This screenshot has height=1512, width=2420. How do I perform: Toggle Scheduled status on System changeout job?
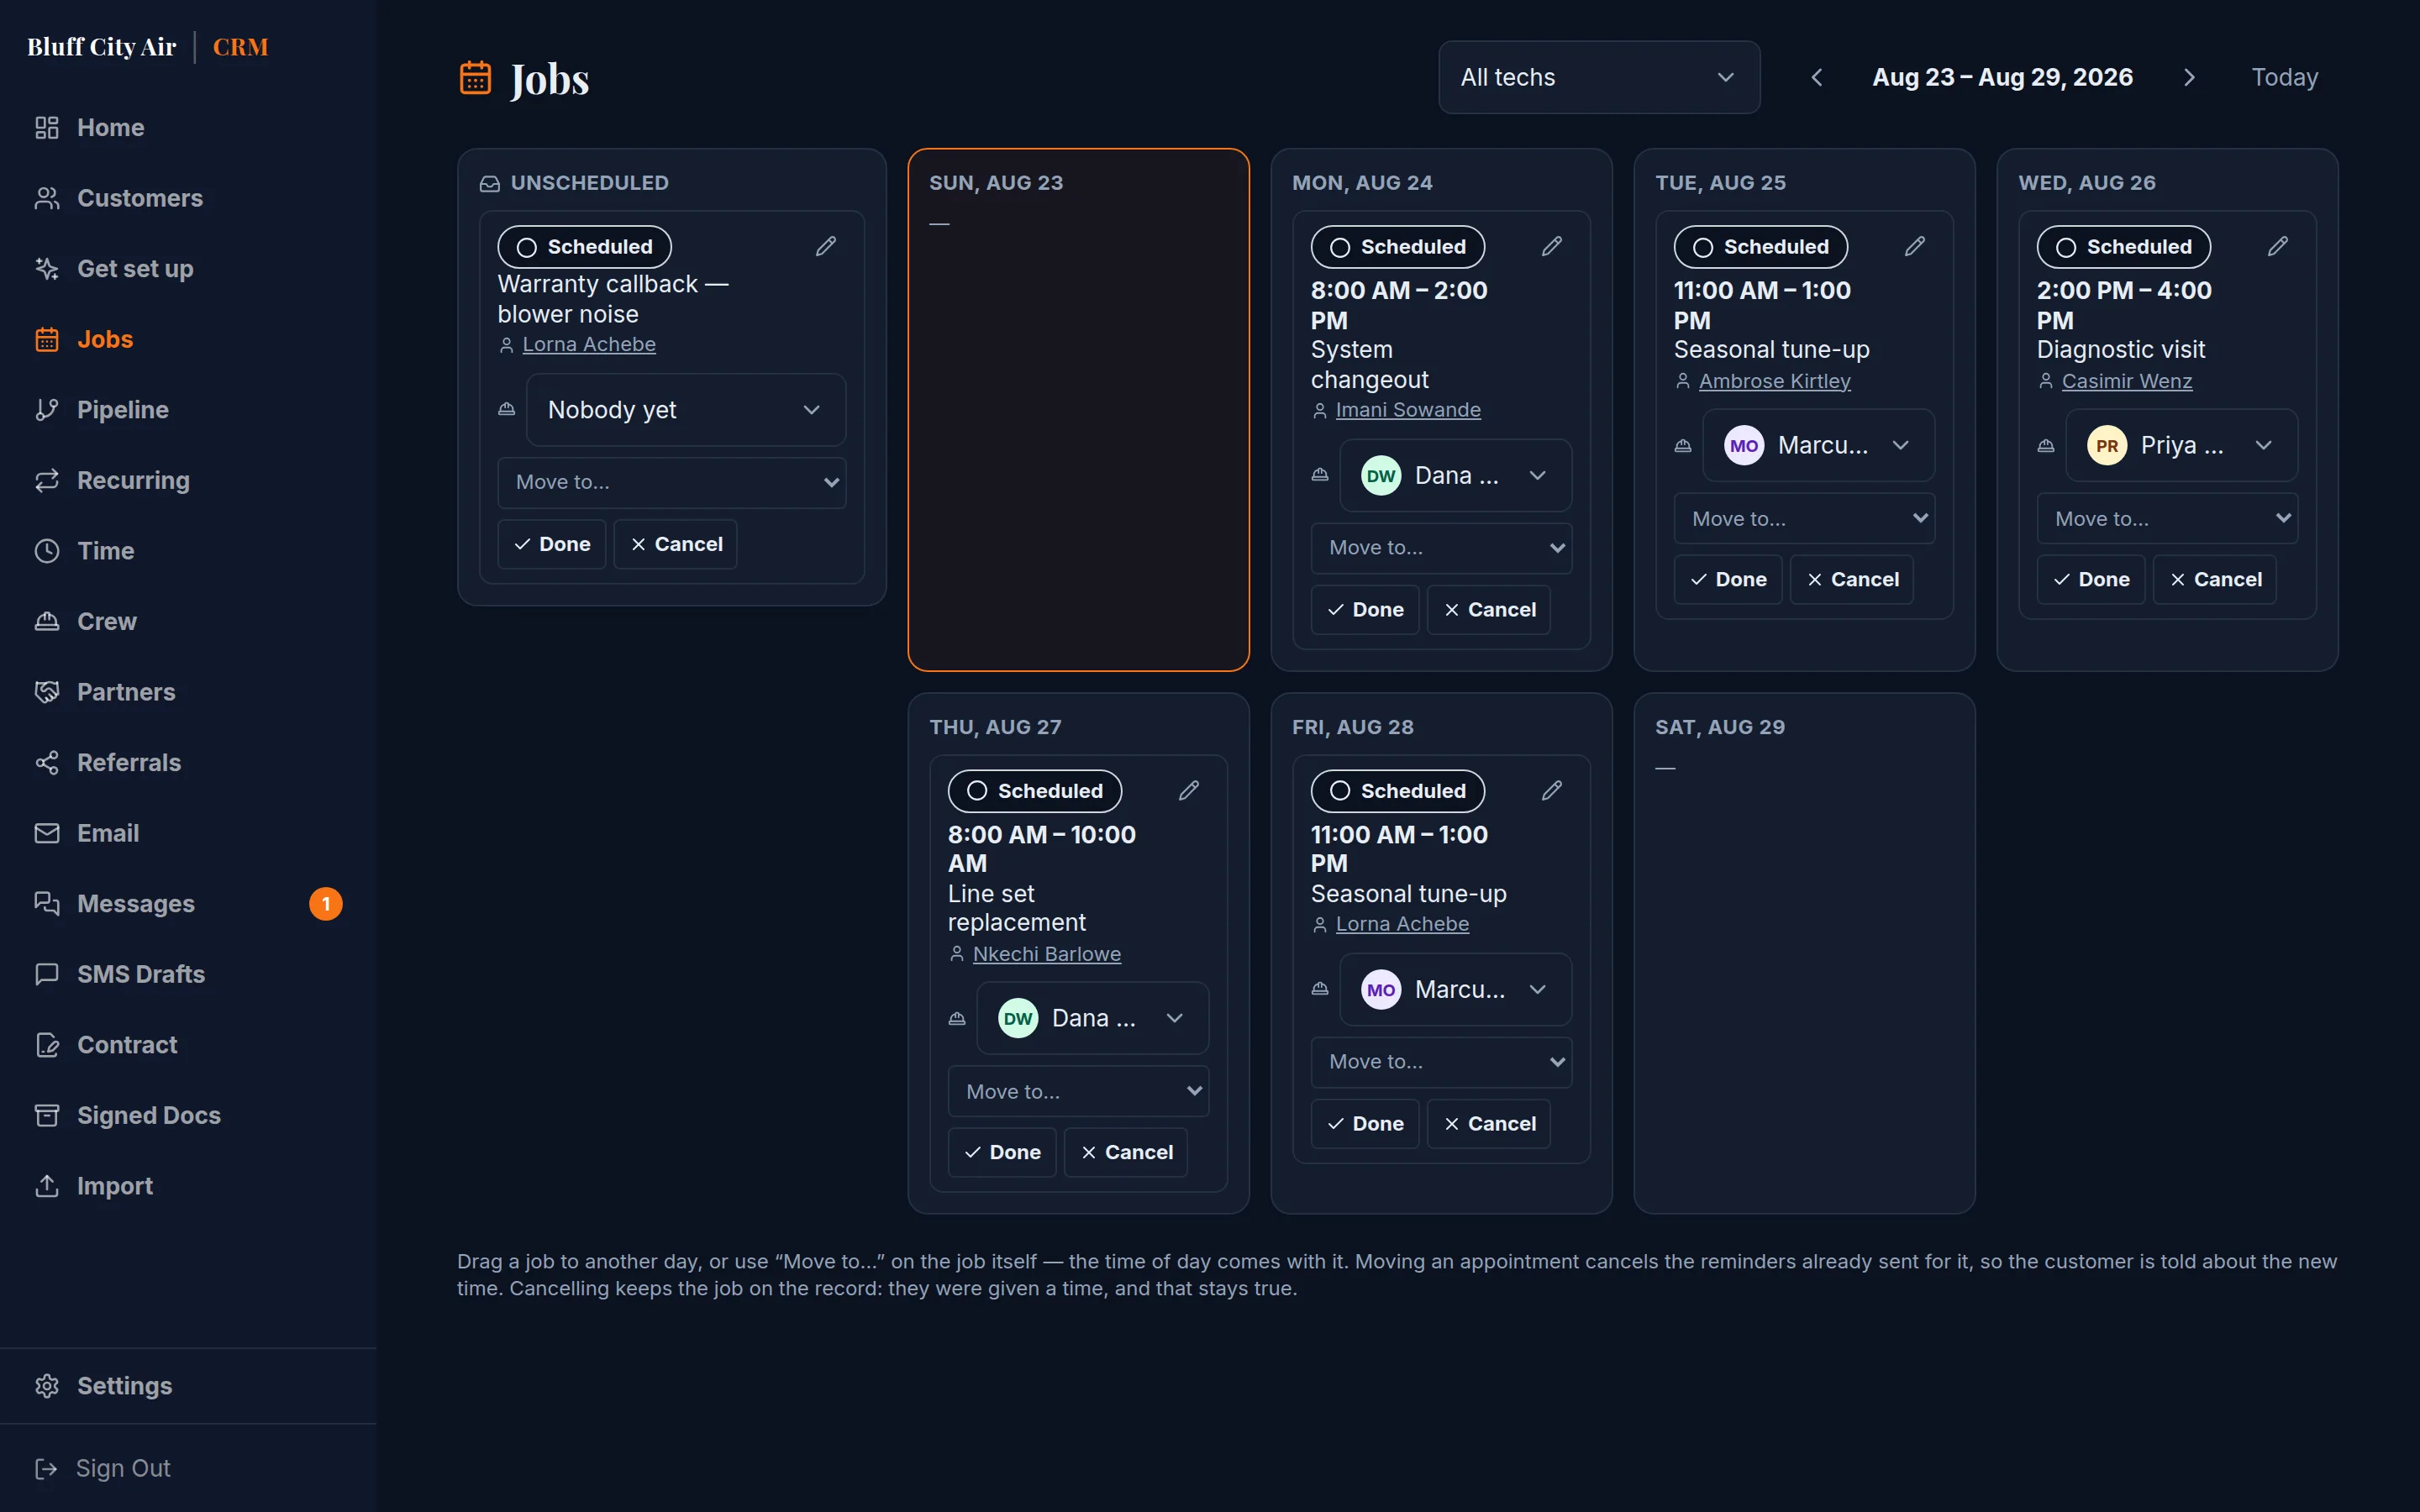point(1397,247)
